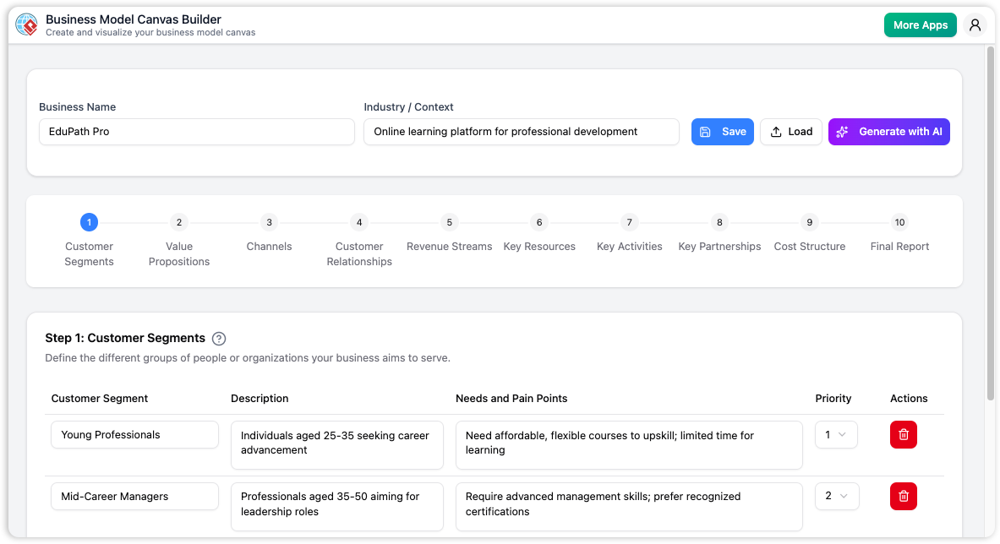The height and width of the screenshot is (544, 1000).
Task: Open the Priority dropdown for Young Professionals
Action: tap(836, 434)
